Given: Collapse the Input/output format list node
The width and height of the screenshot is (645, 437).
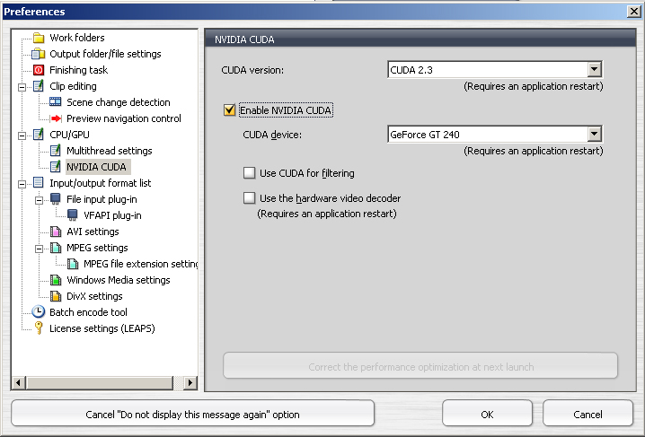Looking at the screenshot, I should pos(22,184).
